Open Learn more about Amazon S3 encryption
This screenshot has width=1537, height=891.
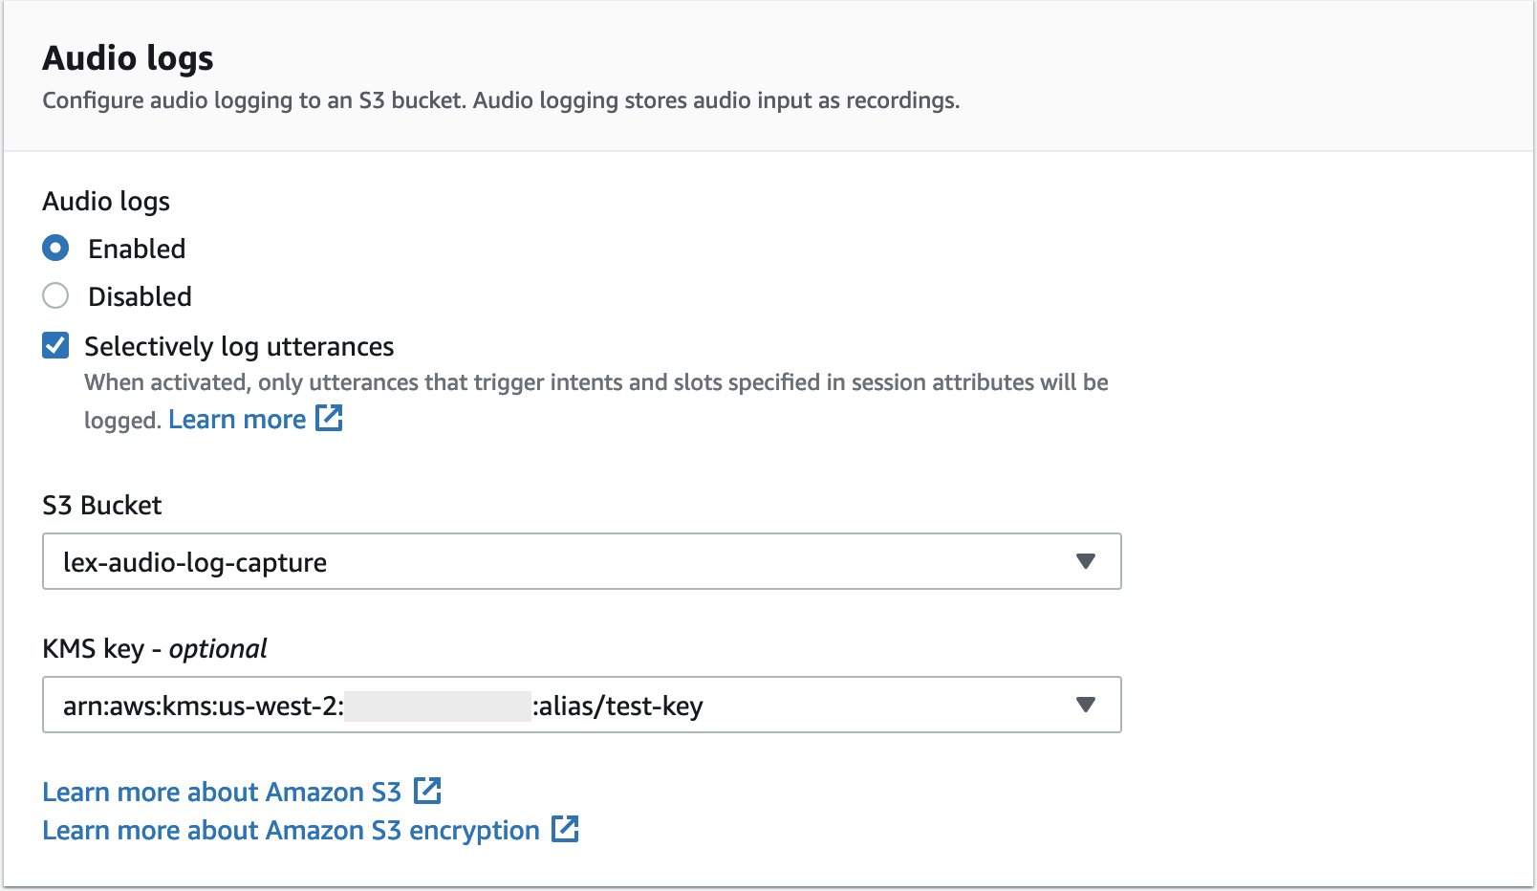[291, 831]
